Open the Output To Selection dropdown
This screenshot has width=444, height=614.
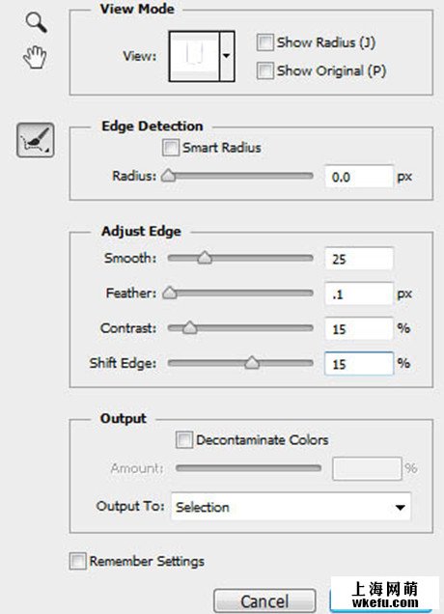click(x=291, y=507)
